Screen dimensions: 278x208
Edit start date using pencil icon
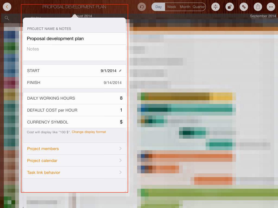point(120,71)
